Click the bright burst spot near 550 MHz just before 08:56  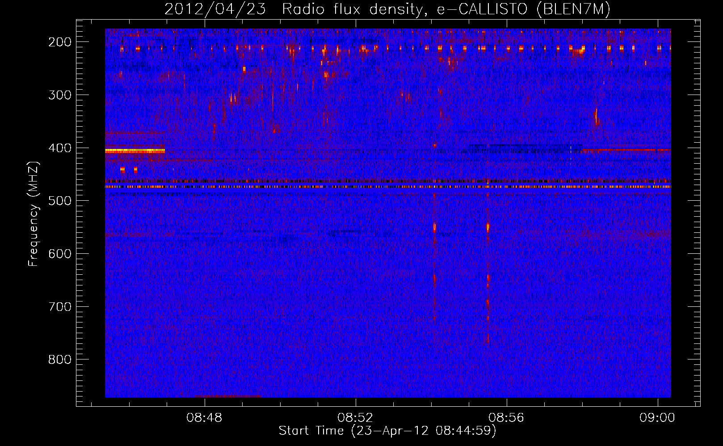tap(488, 227)
